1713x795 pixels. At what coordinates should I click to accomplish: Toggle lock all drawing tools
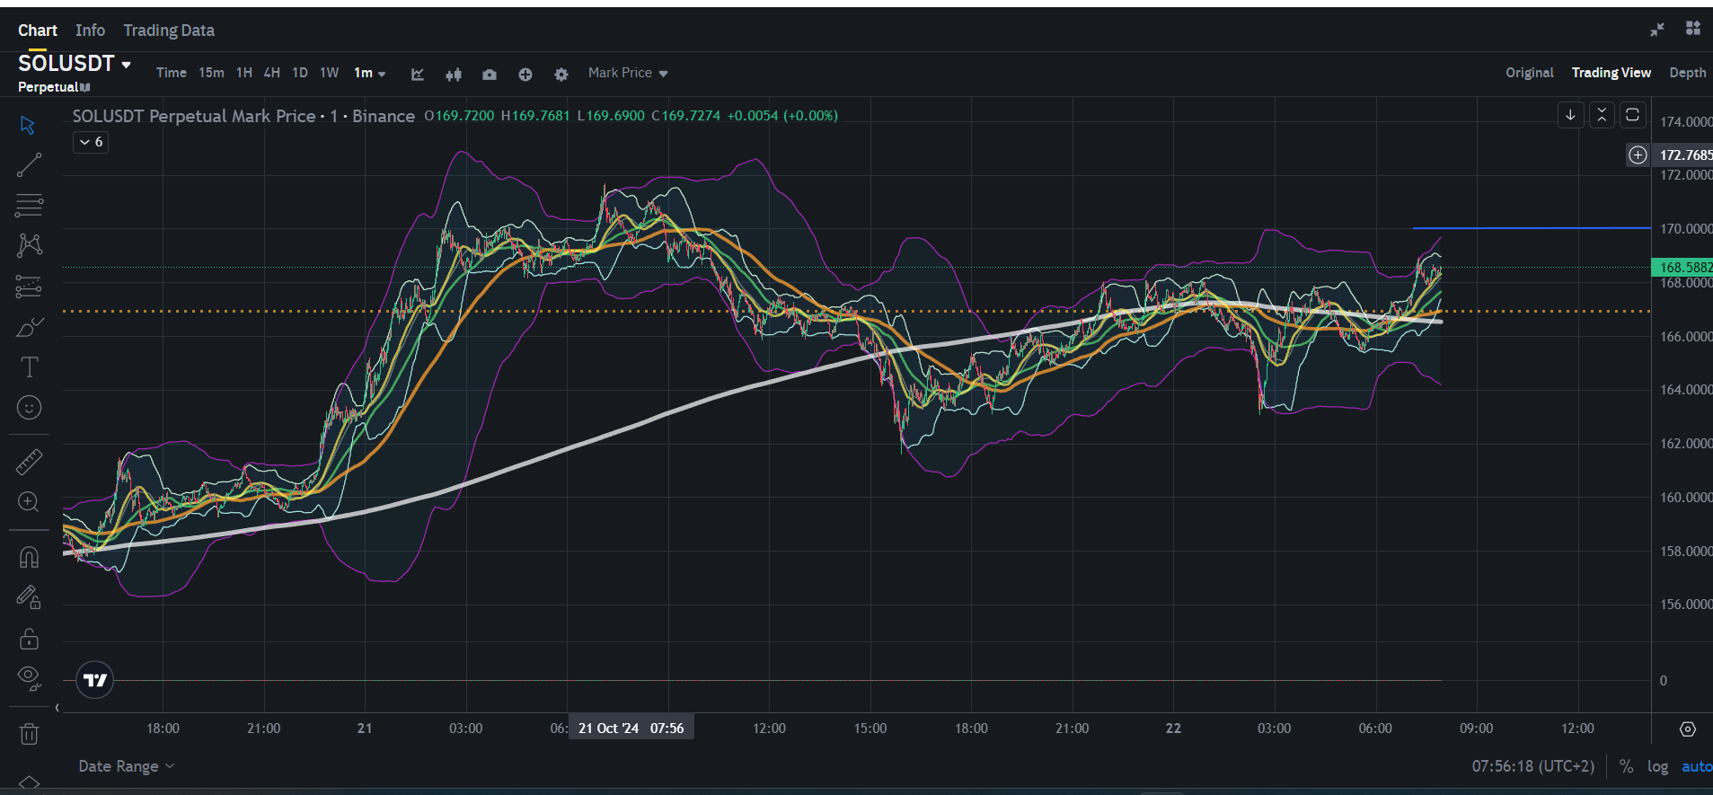click(x=29, y=639)
